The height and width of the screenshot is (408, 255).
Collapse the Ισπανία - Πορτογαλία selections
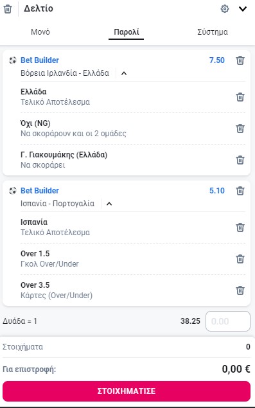(109, 204)
